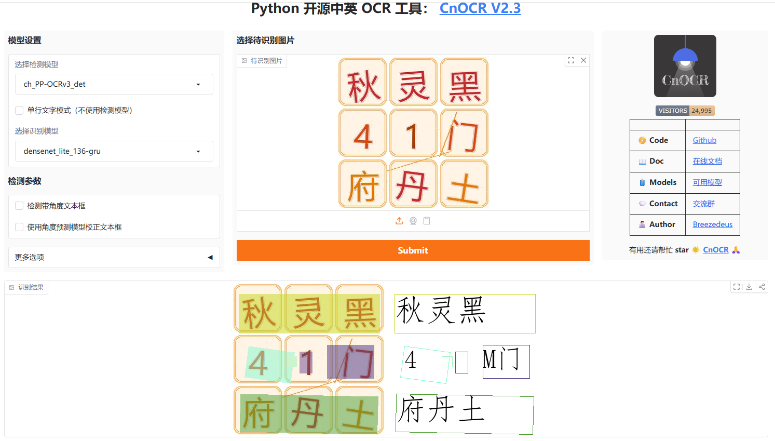Open the Breezedeus author link
Viewport: 775px width, 441px height.
[x=713, y=224]
